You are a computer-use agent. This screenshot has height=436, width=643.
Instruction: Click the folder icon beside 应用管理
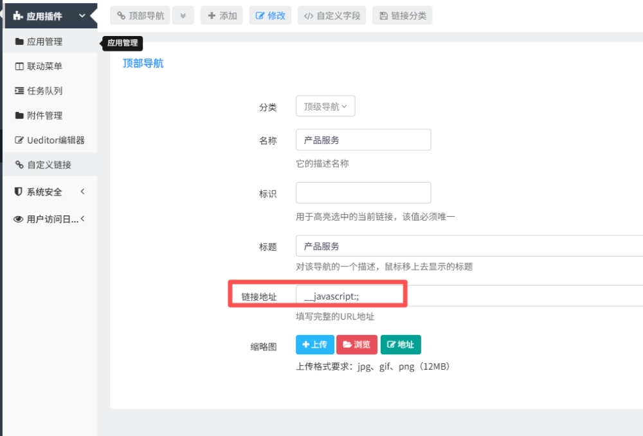point(19,41)
